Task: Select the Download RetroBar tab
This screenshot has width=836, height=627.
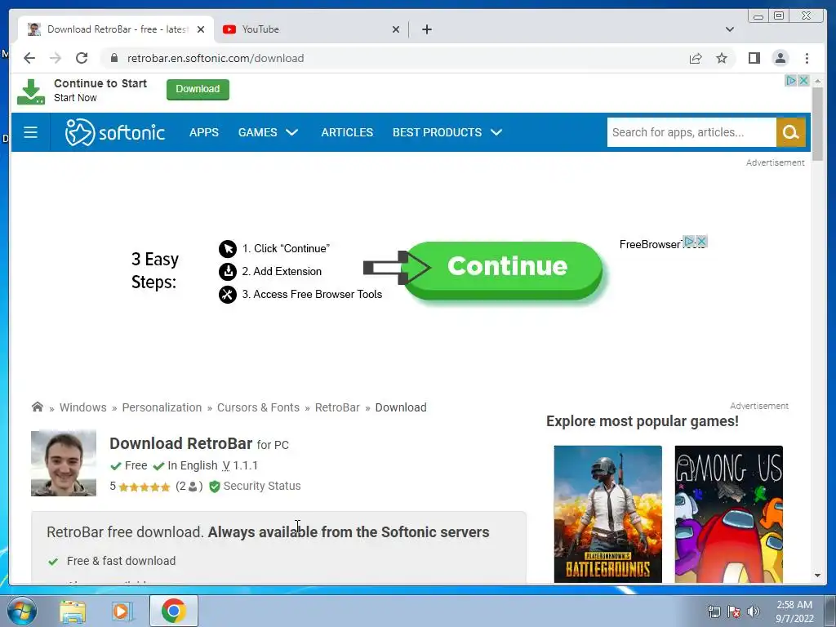Action: (x=116, y=29)
